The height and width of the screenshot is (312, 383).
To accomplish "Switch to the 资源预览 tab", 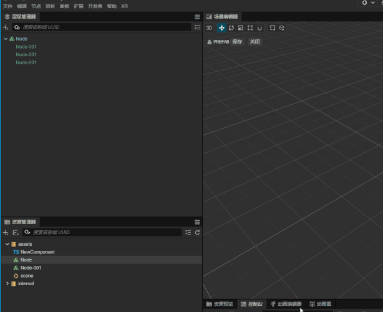I will pos(220,304).
